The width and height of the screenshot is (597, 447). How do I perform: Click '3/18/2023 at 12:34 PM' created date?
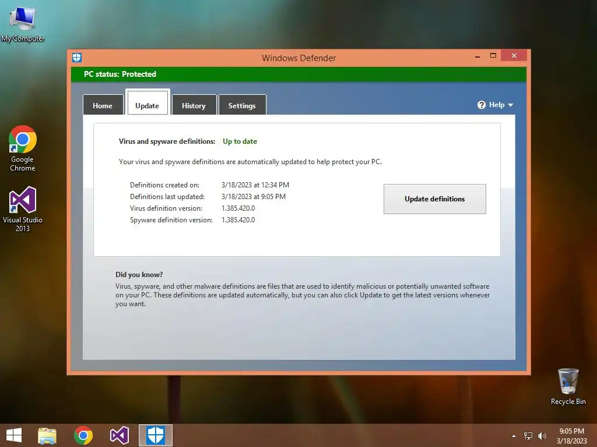255,185
